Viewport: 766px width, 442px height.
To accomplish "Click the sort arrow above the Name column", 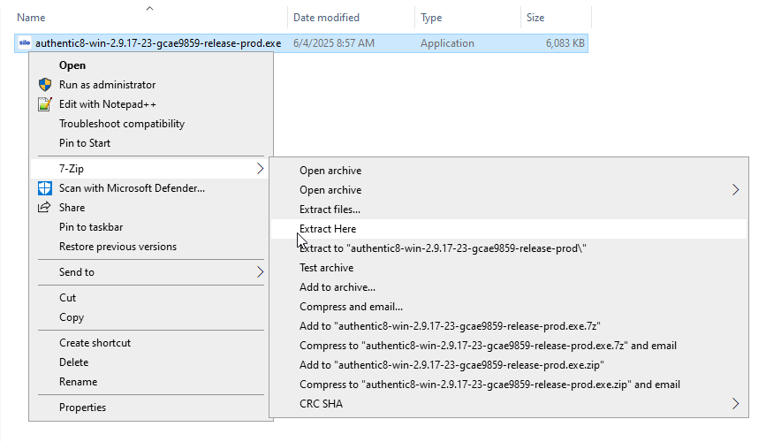I will (x=150, y=8).
